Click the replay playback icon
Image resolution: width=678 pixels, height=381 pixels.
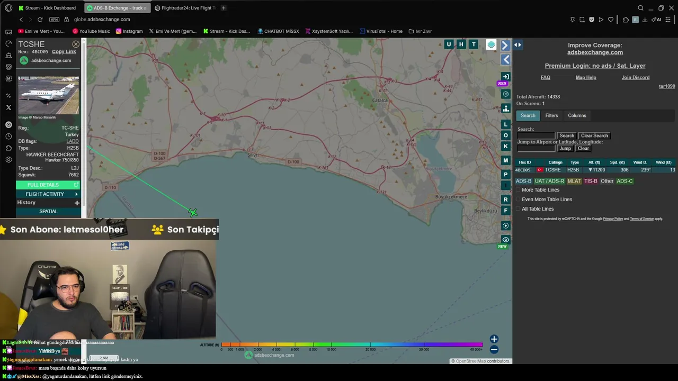pos(505,225)
